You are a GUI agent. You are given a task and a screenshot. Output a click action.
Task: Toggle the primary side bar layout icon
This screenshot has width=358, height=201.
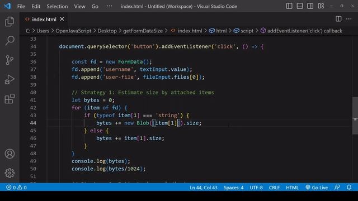(x=289, y=6)
